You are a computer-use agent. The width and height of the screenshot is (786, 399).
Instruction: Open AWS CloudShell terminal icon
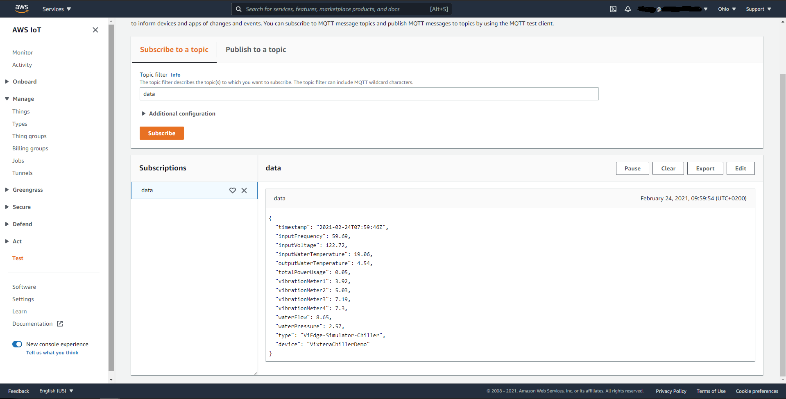613,9
